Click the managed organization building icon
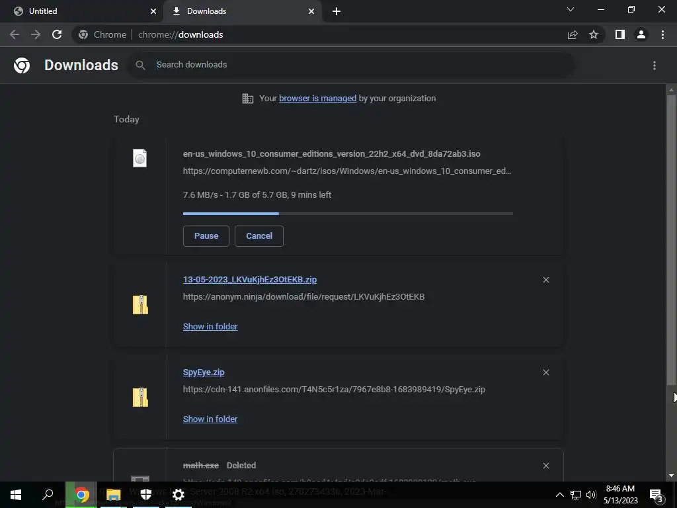This screenshot has width=677, height=508. [248, 99]
